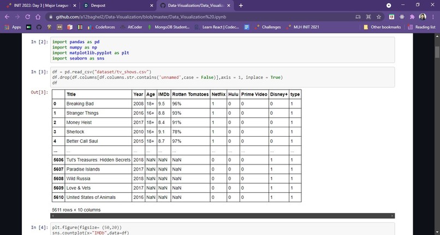Screen dimensions: 440x235
Task: Open the React developer tools extension
Action: (x=402, y=17)
